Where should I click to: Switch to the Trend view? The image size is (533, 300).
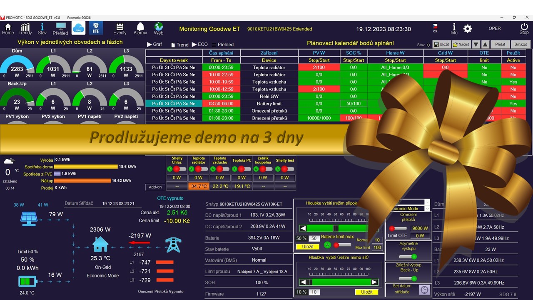(x=180, y=44)
